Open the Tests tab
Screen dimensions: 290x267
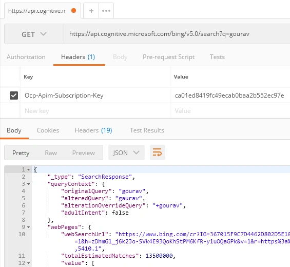217,57
